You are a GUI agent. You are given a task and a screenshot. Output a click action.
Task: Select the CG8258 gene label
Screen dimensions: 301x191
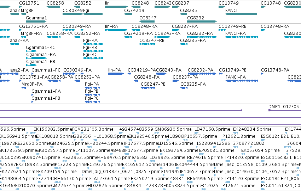coord(55,3)
